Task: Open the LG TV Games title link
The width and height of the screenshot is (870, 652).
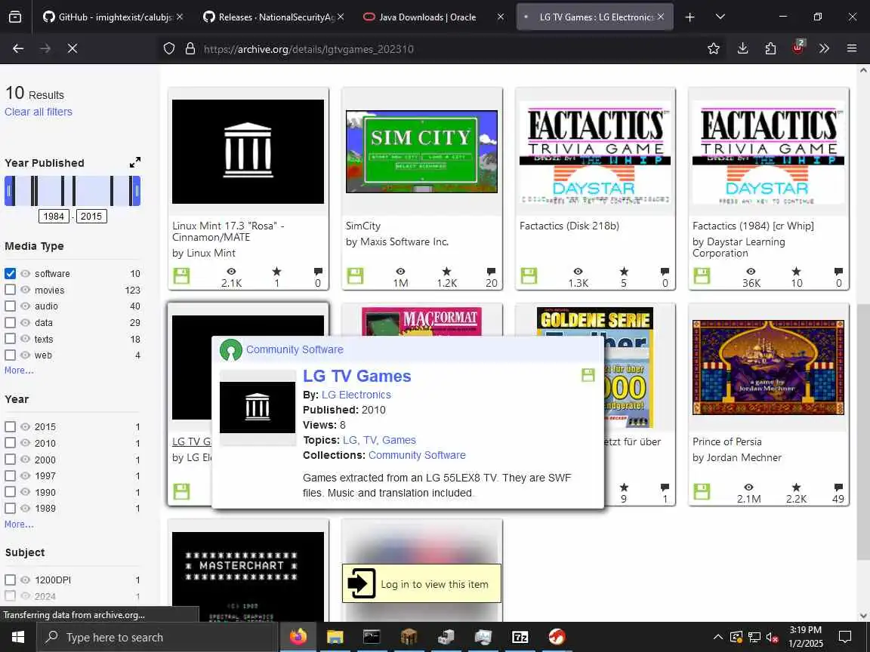Action: pyautogui.click(x=356, y=376)
